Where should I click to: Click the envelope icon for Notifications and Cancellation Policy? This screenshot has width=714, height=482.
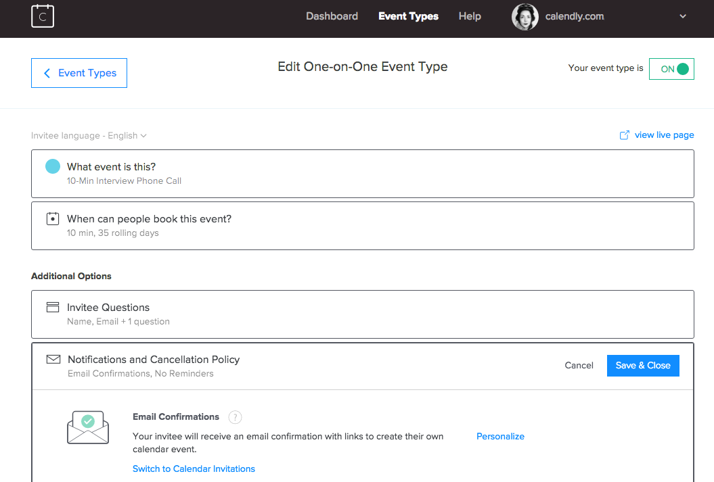click(52, 359)
